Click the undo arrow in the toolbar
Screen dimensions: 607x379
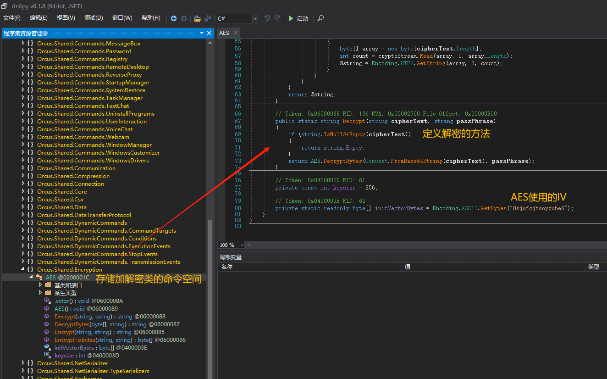(x=267, y=18)
